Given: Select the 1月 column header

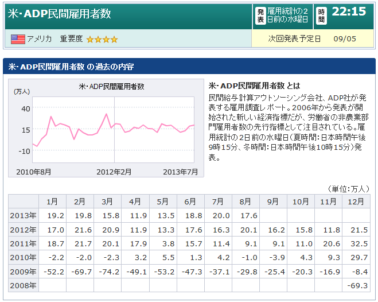Looking at the screenshot, I should pyautogui.click(x=52, y=202).
